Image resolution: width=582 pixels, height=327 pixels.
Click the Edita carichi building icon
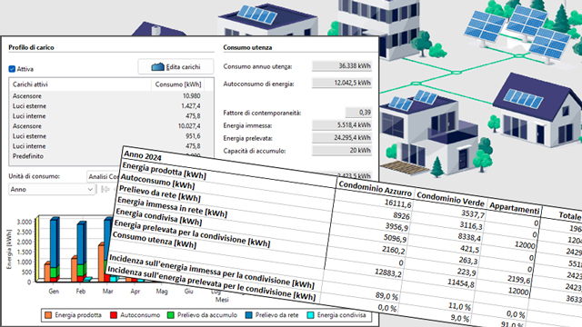157,66
